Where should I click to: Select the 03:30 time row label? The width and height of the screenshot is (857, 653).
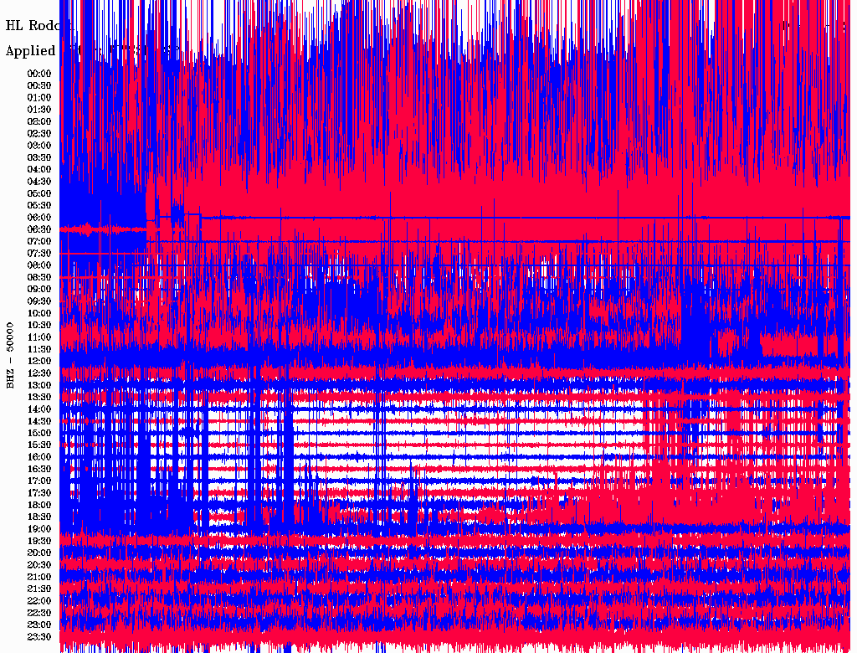point(39,157)
